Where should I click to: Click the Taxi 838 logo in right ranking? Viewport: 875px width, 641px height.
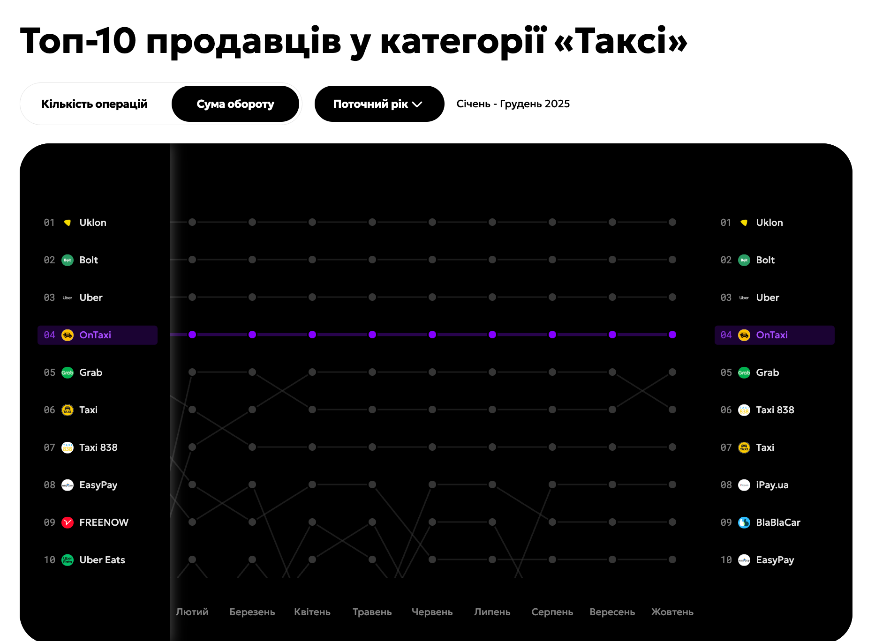(x=744, y=410)
